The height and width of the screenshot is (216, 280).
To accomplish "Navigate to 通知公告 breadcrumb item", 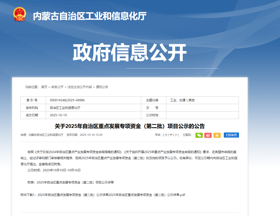I will [102, 87].
